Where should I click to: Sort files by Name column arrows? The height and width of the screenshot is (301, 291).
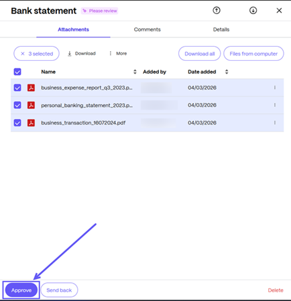135,72
